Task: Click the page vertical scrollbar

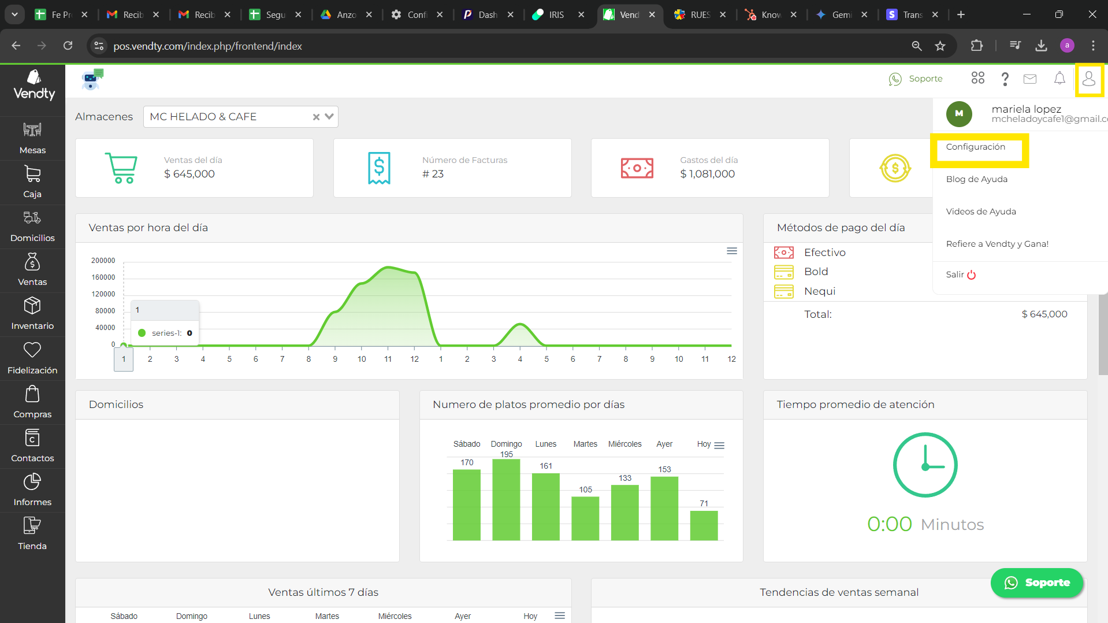Action: pyautogui.click(x=1103, y=335)
